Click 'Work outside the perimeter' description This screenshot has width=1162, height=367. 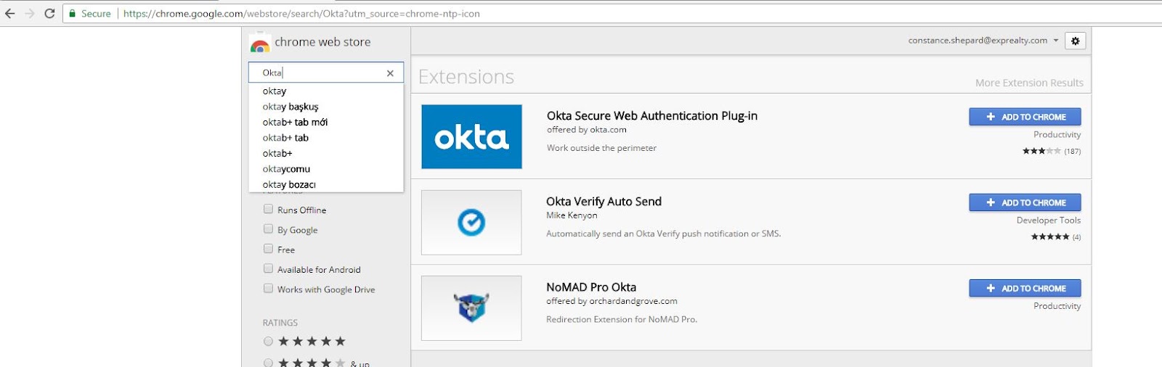pyautogui.click(x=601, y=148)
